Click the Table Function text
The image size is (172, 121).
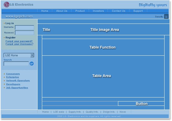coord(102,47)
